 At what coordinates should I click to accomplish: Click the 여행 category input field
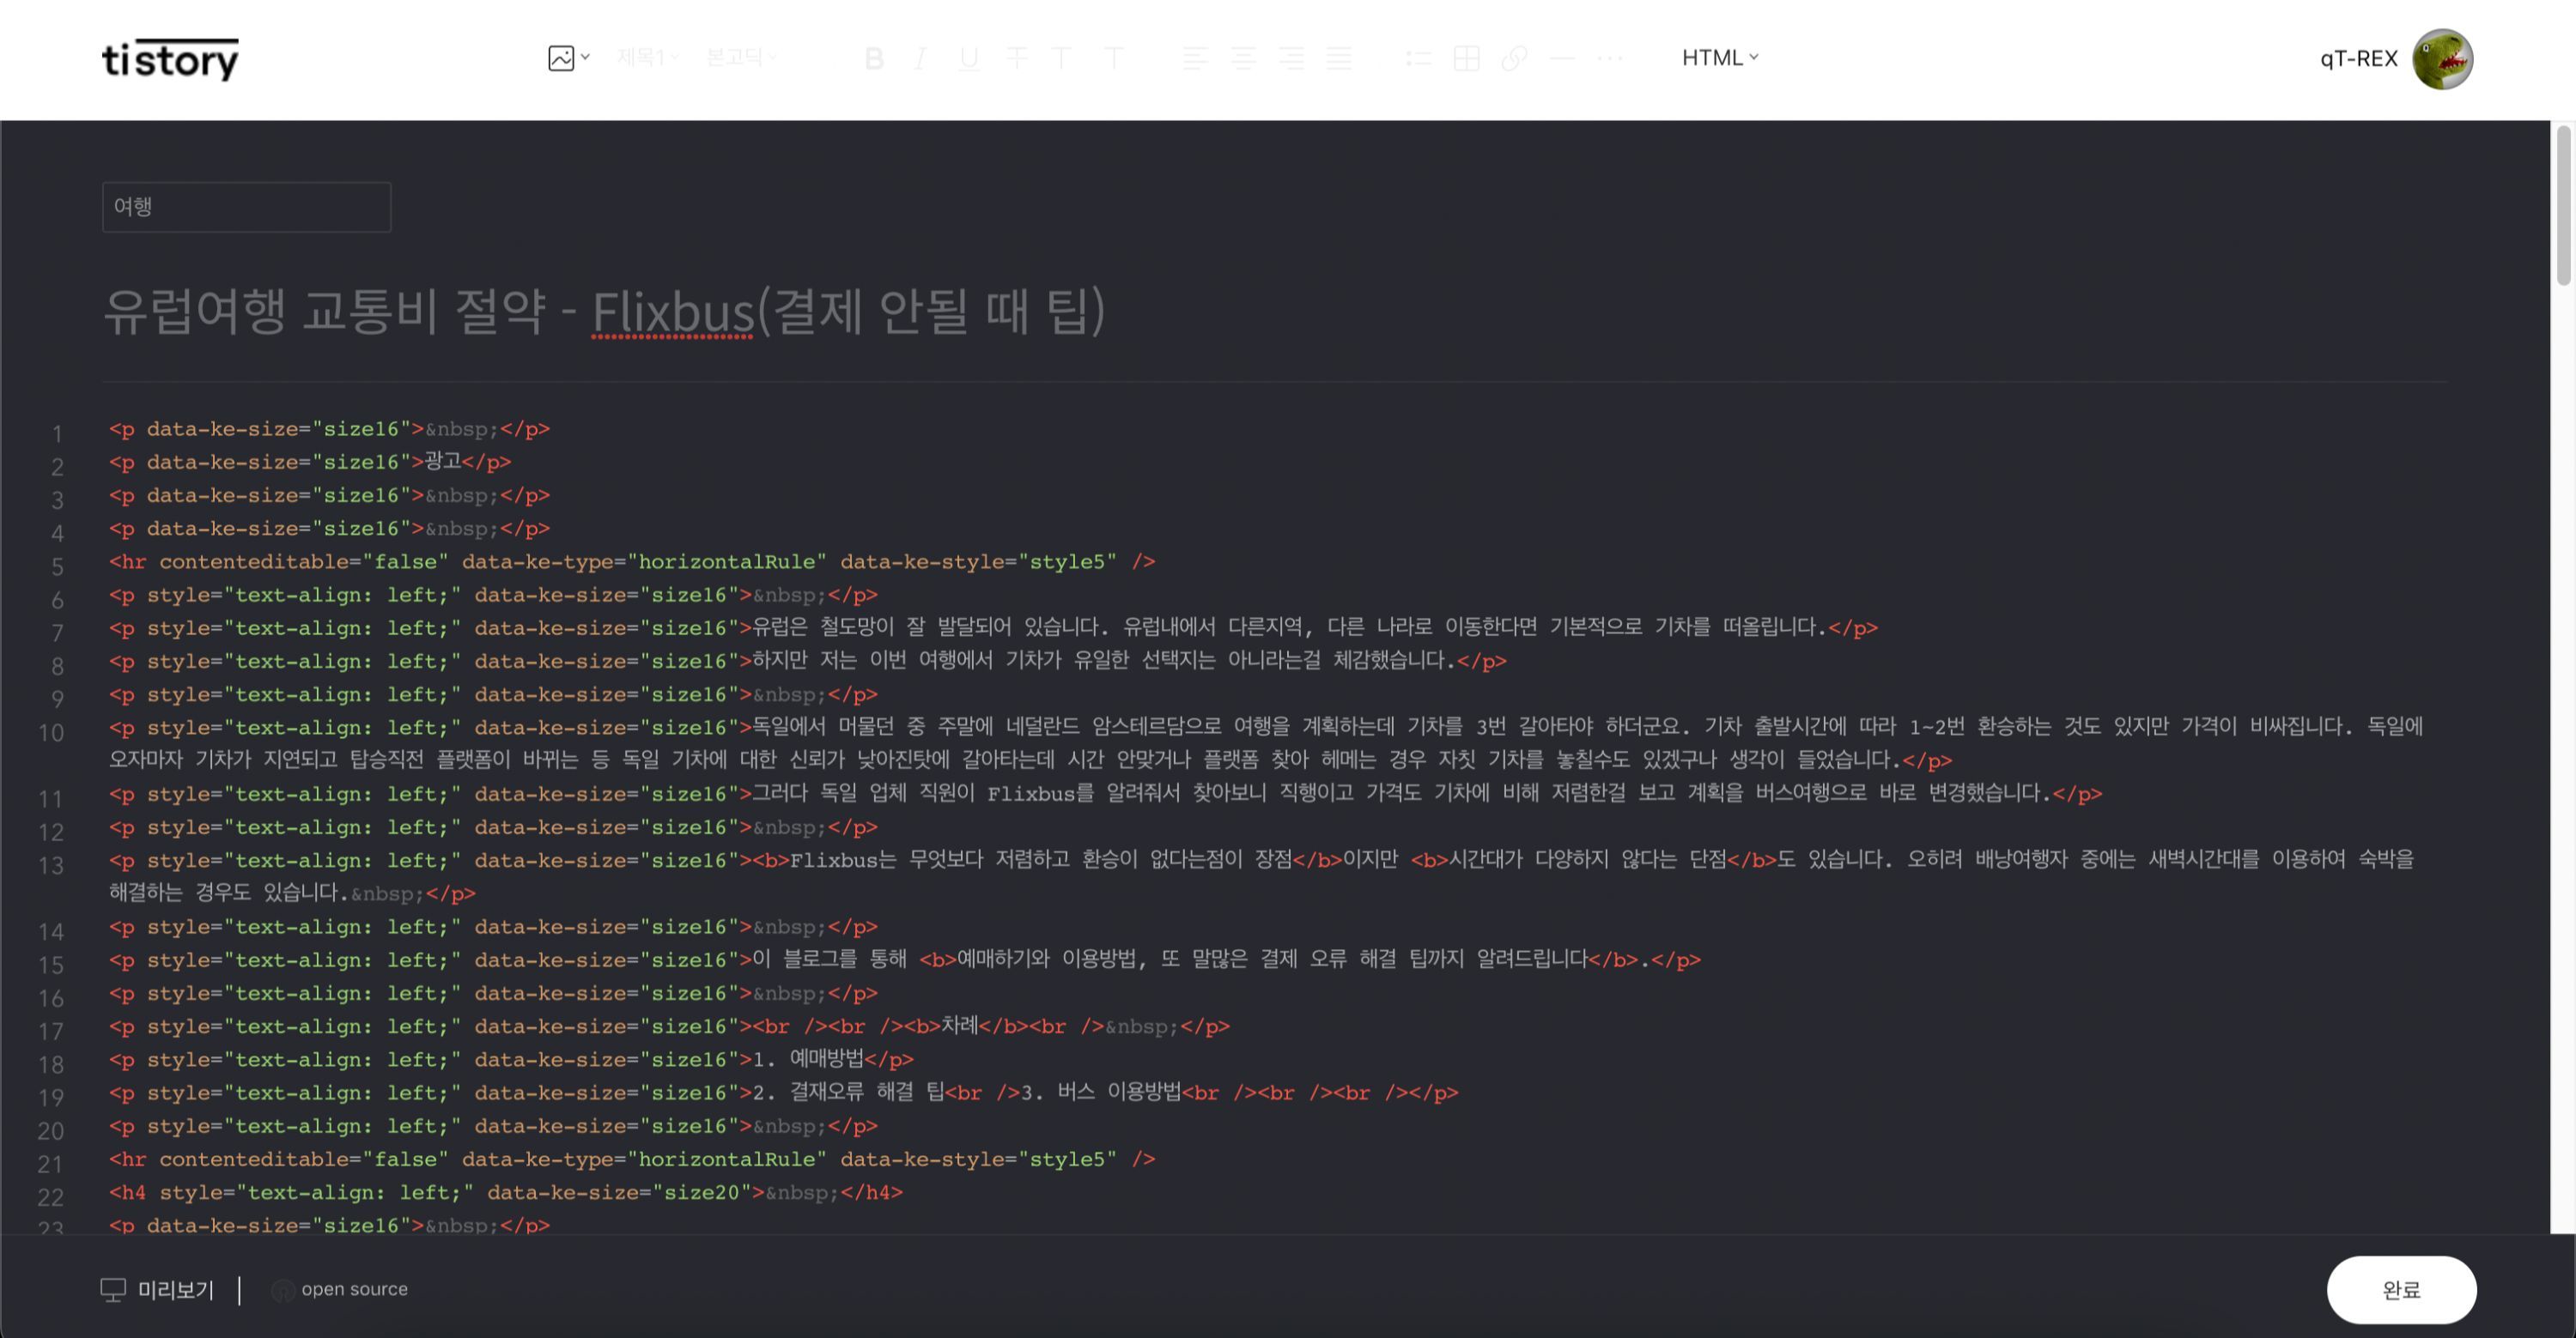(x=246, y=207)
